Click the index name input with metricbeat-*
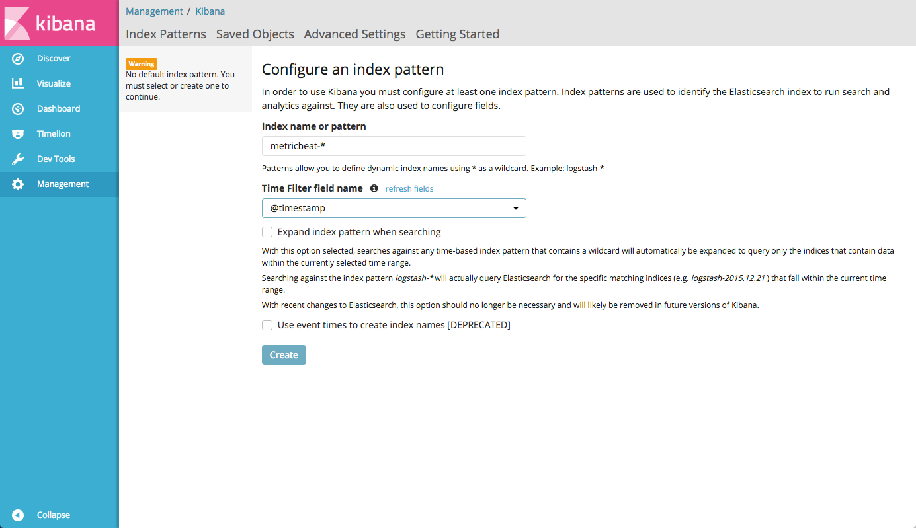 pos(394,146)
